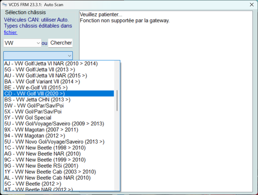
Task: Select CD - VW Golf VIII (2020 >)
Action: (x=59, y=93)
